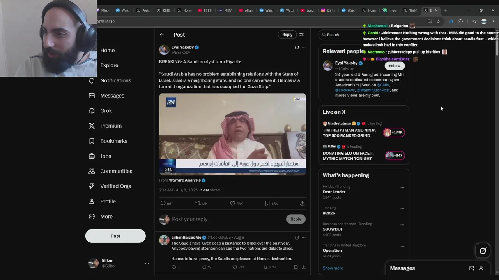This screenshot has height=280, width=499.
Task: Join the DONATING ELO ON FACEIT stream
Action: click(x=364, y=153)
